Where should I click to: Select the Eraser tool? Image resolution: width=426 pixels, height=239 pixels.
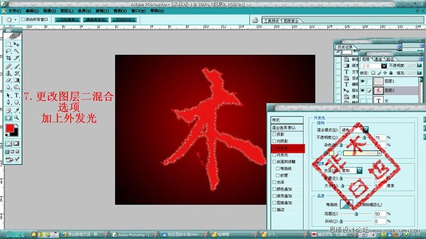click(8, 80)
